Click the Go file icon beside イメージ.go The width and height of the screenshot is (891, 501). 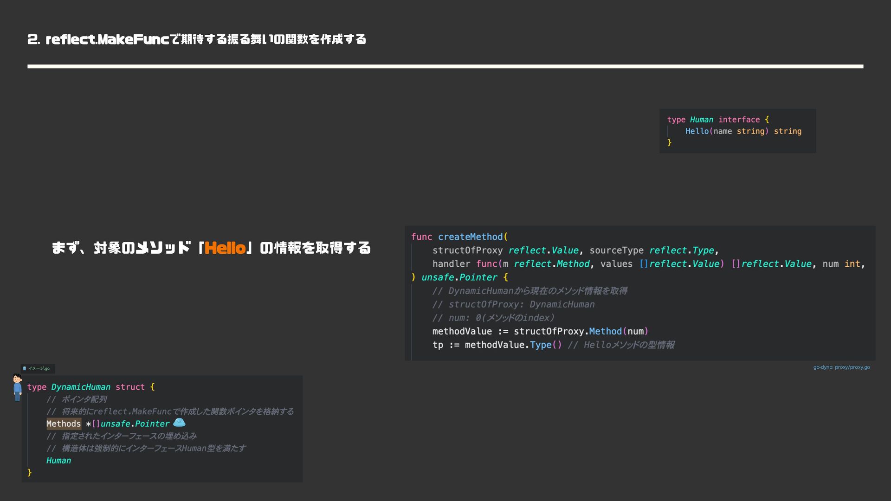click(x=25, y=368)
